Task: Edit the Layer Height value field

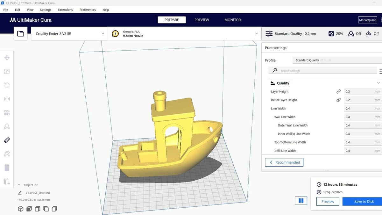Action: coord(363,91)
